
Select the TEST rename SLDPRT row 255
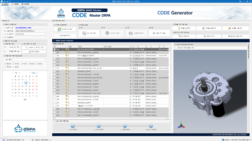pos(111,56)
